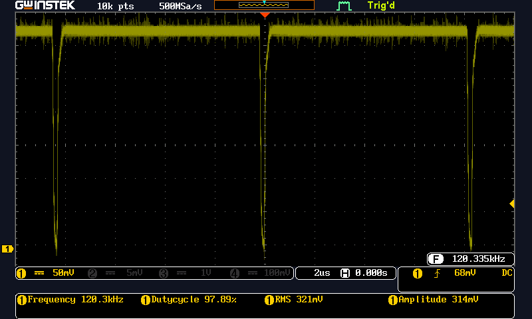Click the rising edge trigger slope icon

(x=437, y=273)
